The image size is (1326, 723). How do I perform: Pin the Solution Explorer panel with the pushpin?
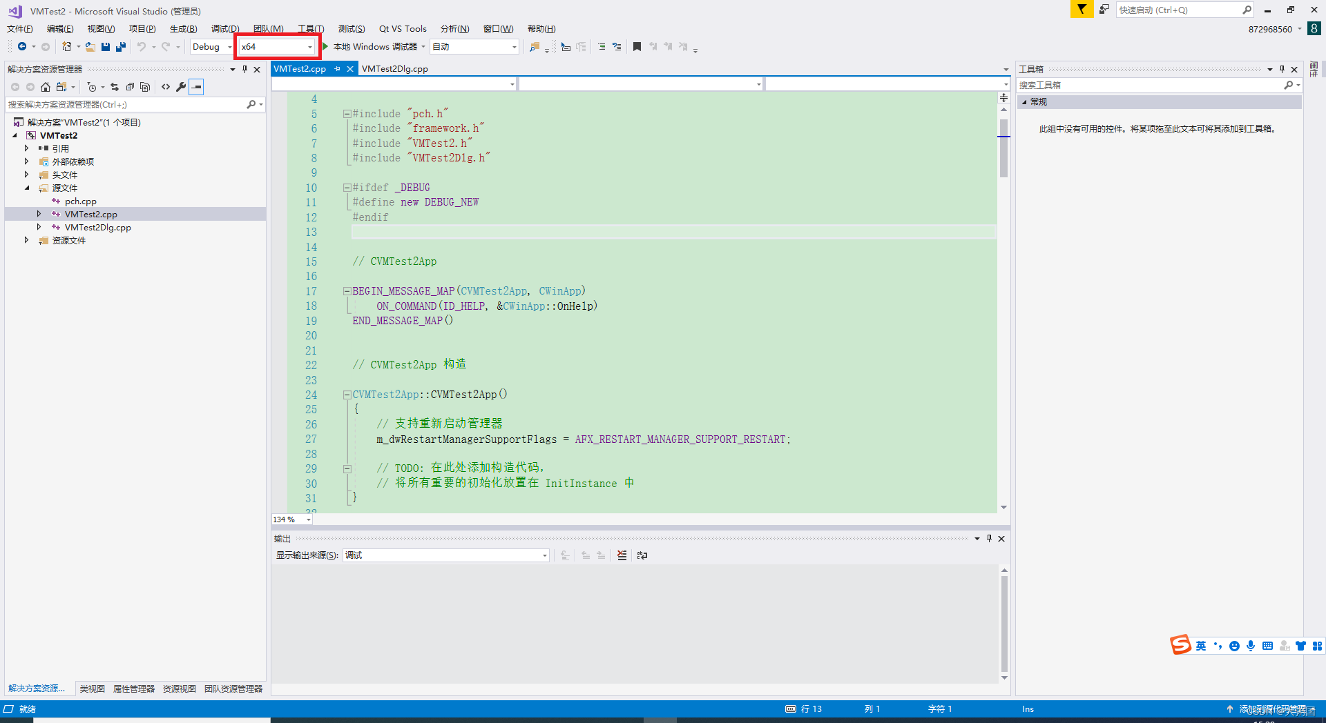coord(244,69)
